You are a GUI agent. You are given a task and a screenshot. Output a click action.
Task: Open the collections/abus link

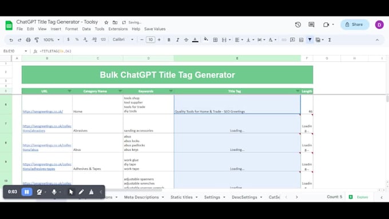(47, 148)
